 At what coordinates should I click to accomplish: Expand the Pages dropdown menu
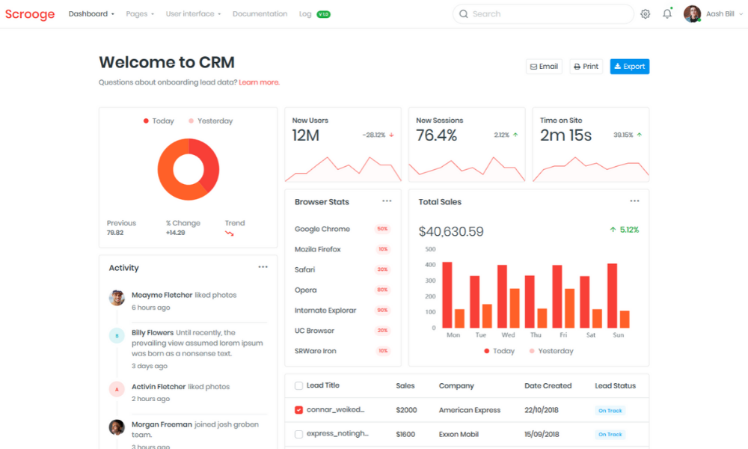click(x=140, y=14)
